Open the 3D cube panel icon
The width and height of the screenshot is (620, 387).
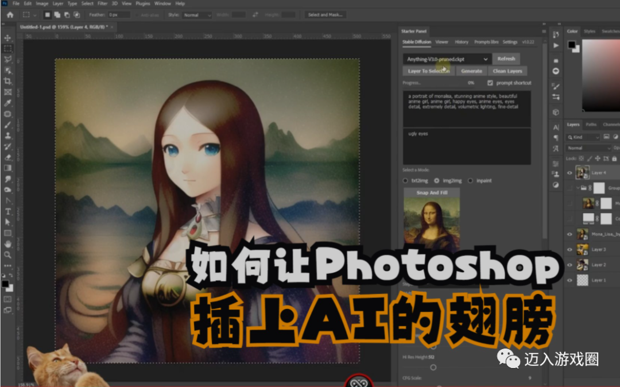[556, 113]
